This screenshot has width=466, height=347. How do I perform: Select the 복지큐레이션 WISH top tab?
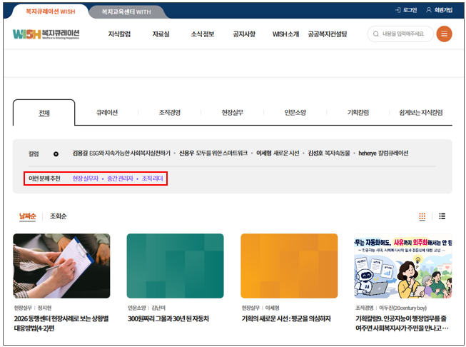50,11
